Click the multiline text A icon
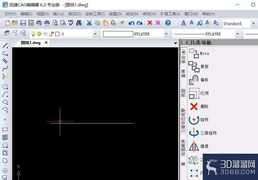The height and width of the screenshot is (180, 258). click(183, 23)
